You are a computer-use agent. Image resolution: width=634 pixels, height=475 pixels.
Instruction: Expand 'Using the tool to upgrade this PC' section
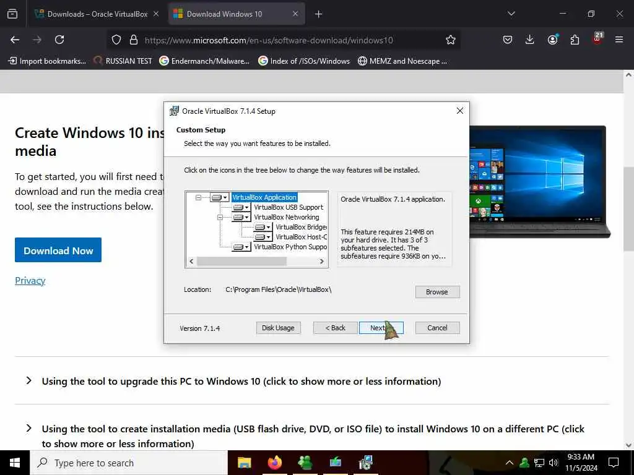[241, 381]
